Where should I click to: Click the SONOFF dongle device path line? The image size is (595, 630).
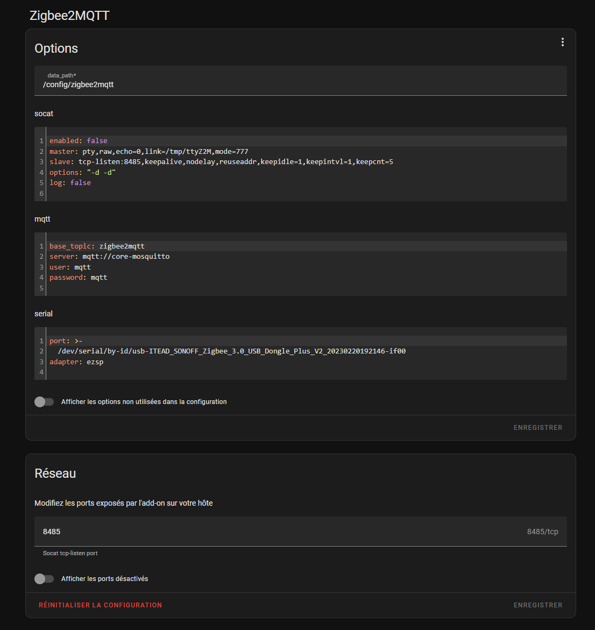click(231, 351)
